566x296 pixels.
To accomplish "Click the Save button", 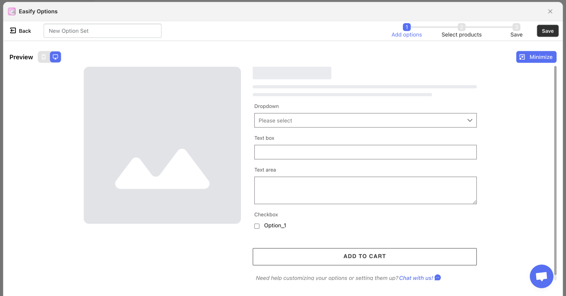I will (548, 31).
